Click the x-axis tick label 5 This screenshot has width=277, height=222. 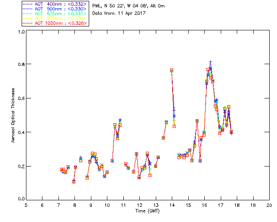click(26, 206)
